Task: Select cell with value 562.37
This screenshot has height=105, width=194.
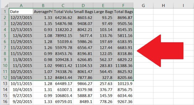Action: point(103,59)
